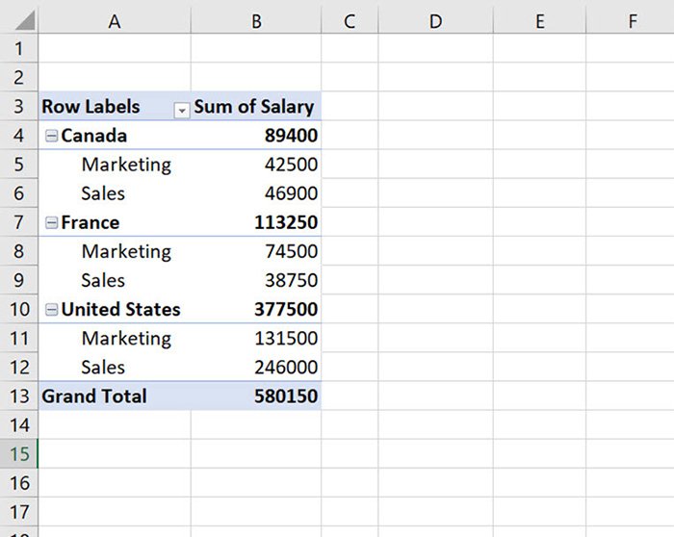Select row 3 header

tap(19, 107)
